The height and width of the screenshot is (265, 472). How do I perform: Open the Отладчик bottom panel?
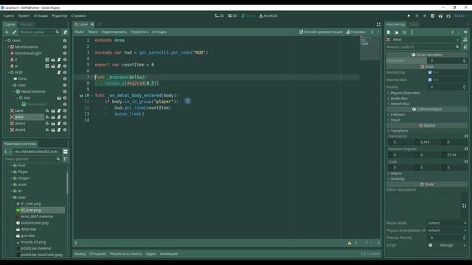pos(97,254)
